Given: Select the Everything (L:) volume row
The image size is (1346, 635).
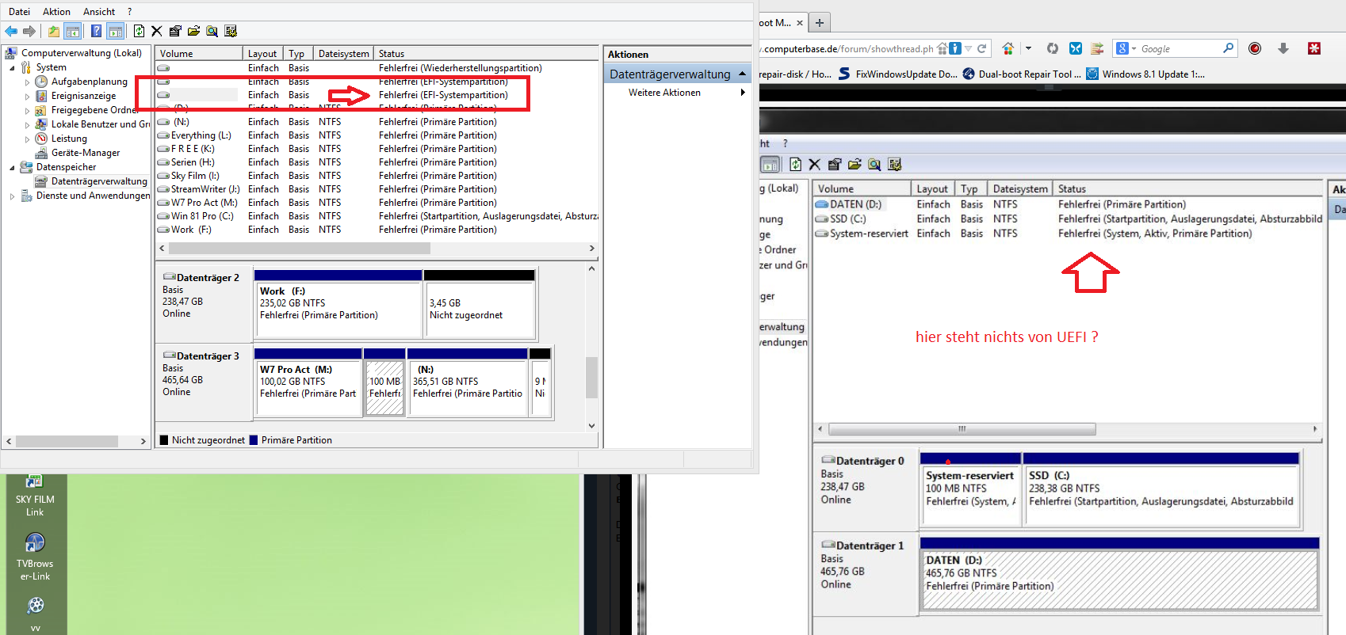Looking at the screenshot, I should click(377, 135).
